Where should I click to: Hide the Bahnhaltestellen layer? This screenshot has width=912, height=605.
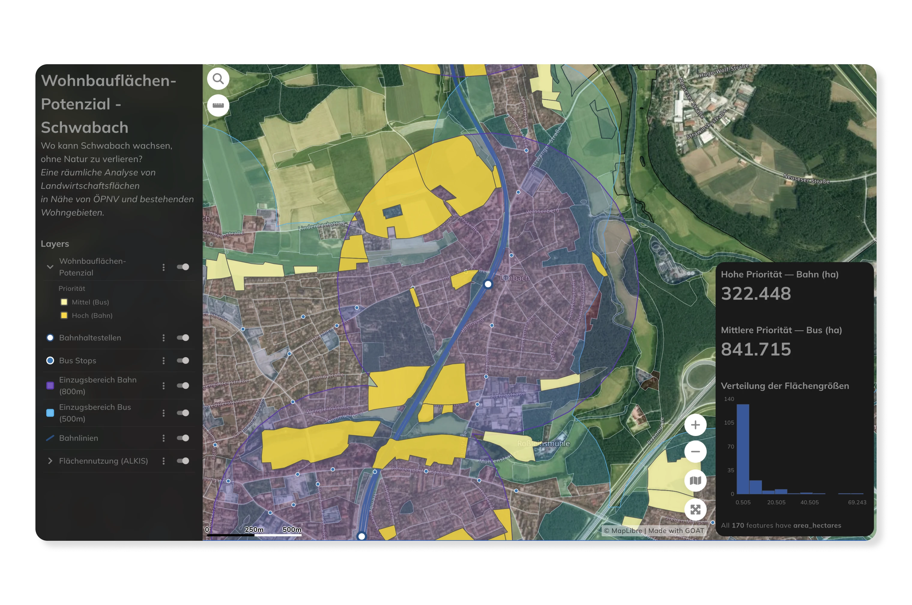[183, 338]
